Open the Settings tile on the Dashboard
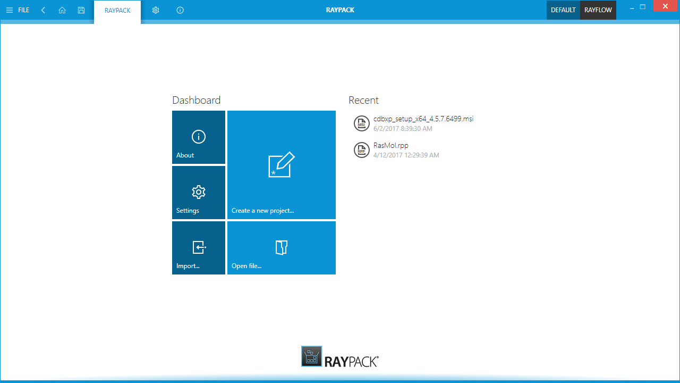The width and height of the screenshot is (680, 383). 198,192
